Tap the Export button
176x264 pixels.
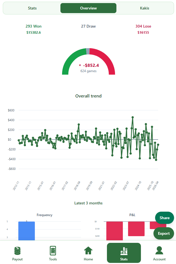click(164, 233)
